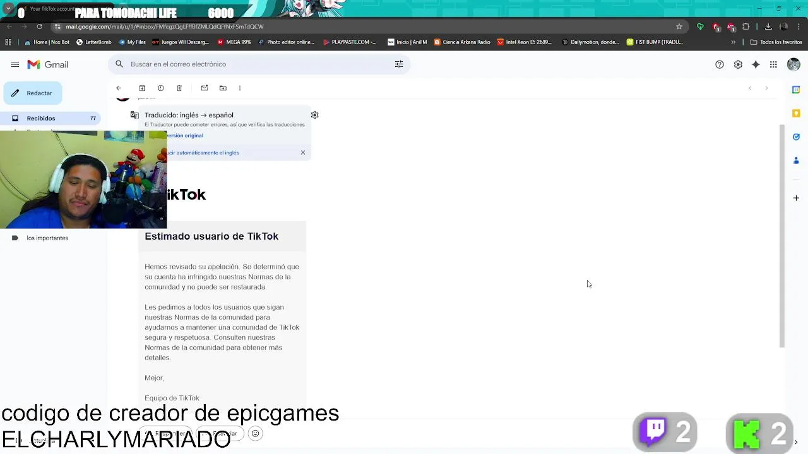Open search filter options
The image size is (808, 454).
pos(399,64)
